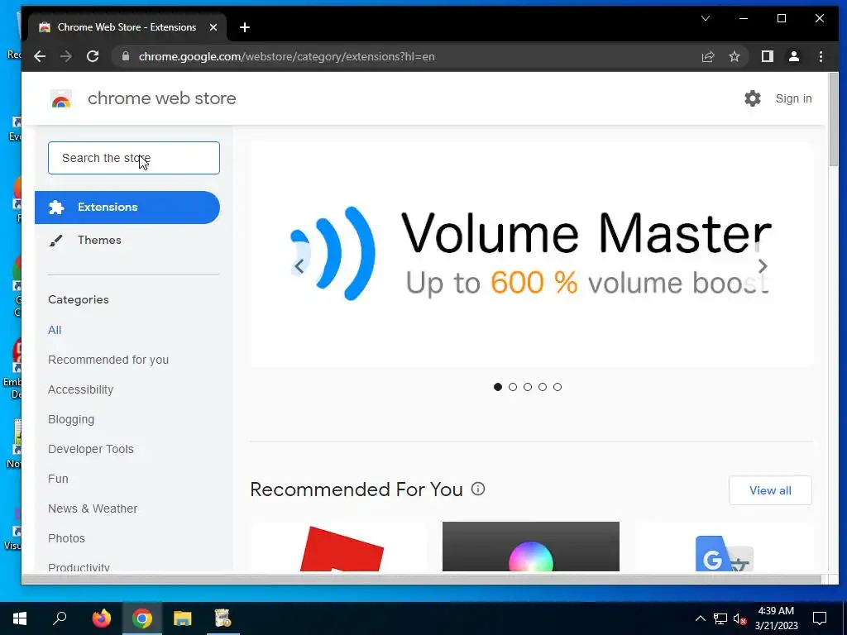The width and height of the screenshot is (847, 635).
Task: Open the color sphere extension card
Action: [x=531, y=547]
